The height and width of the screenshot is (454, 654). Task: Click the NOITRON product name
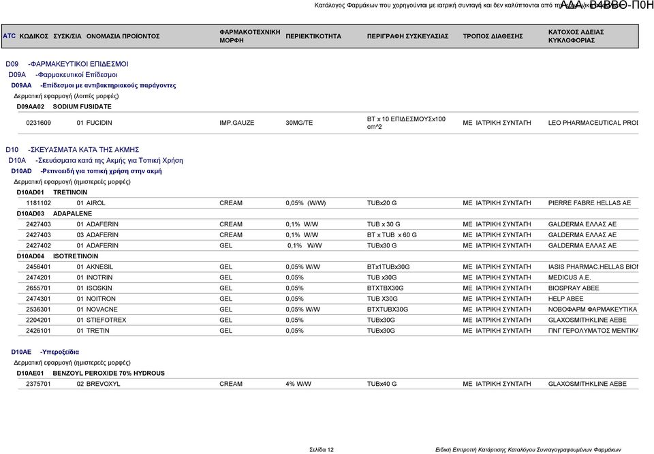coord(101,299)
